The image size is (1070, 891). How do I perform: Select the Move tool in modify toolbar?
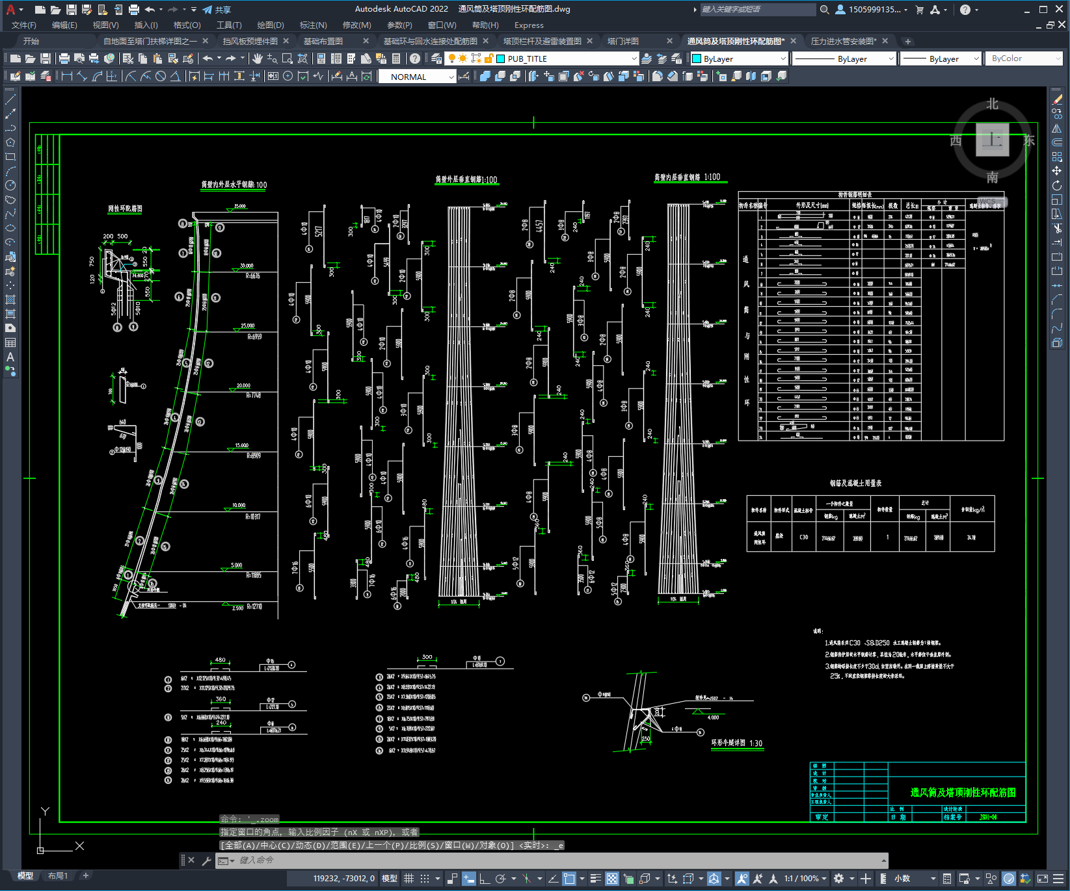[1057, 171]
